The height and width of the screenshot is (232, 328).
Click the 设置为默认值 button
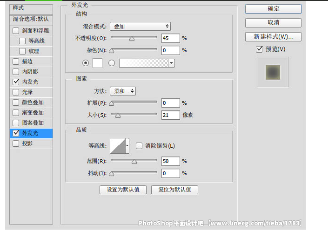click(x=123, y=190)
